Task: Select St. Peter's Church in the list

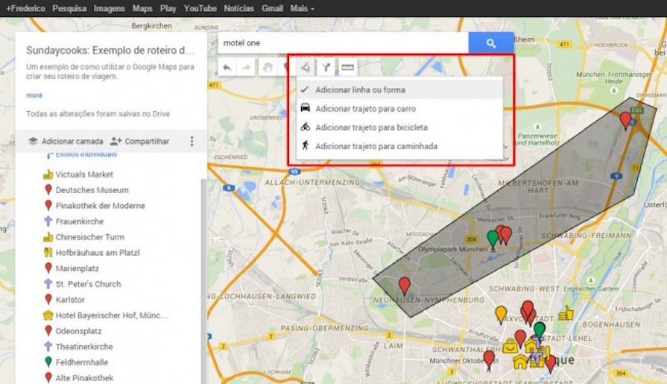Action: pos(88,284)
